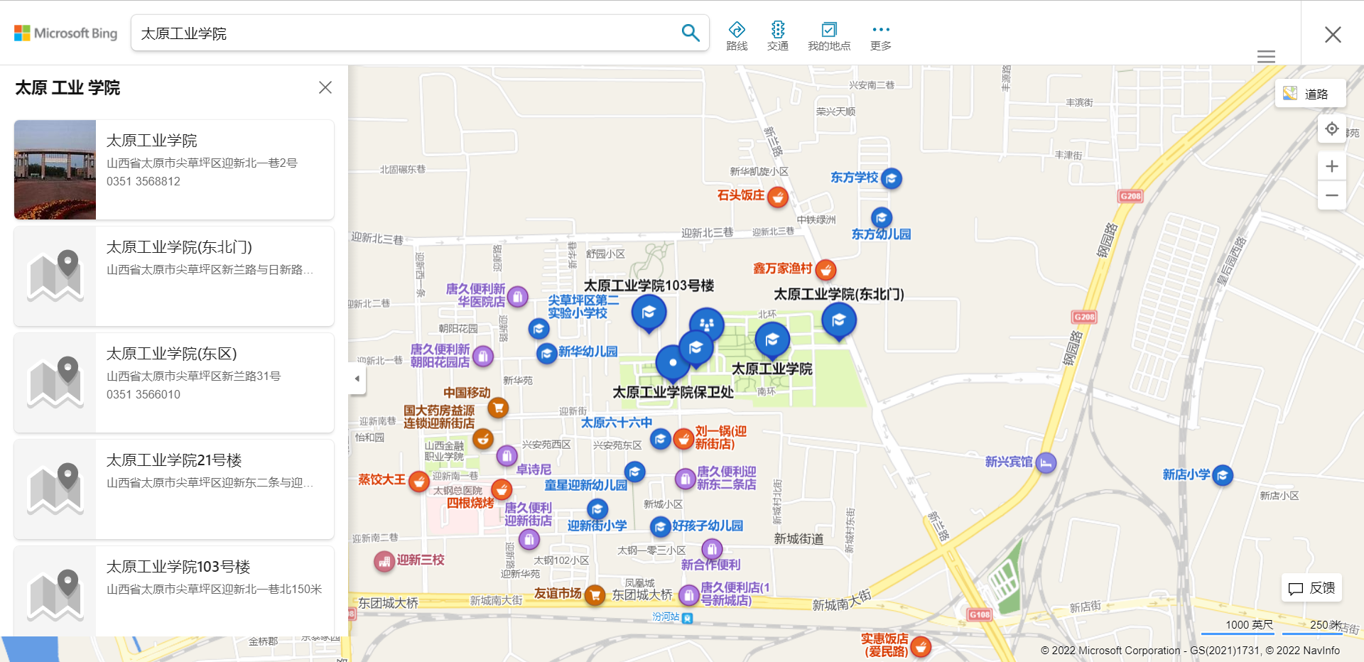
Task: Open 我的地点 saved places
Action: coord(829,36)
